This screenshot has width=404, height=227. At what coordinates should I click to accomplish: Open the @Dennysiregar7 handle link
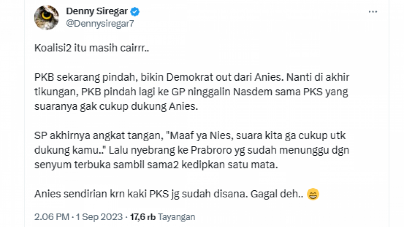(x=100, y=23)
